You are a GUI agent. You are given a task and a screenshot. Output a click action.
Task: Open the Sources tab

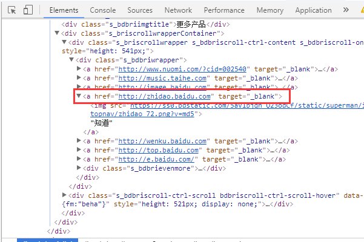pos(140,10)
